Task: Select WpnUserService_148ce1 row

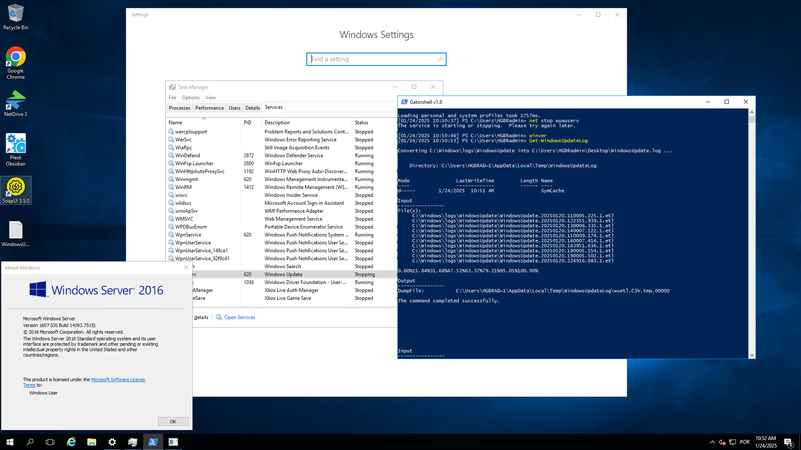Action: [x=282, y=251]
